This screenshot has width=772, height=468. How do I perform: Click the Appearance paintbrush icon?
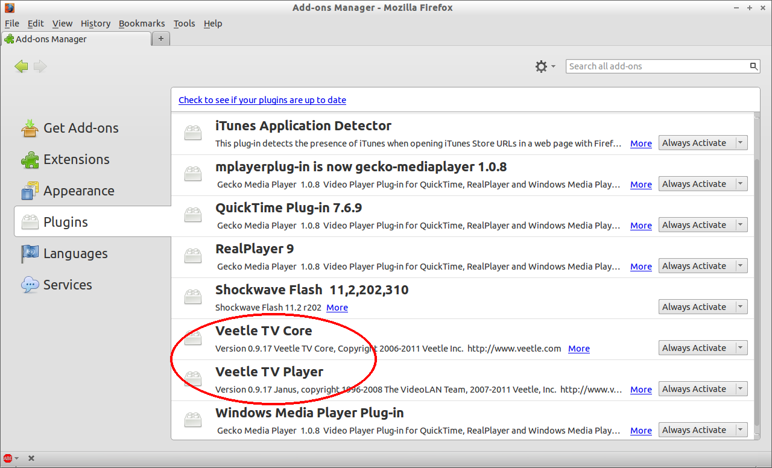point(30,191)
